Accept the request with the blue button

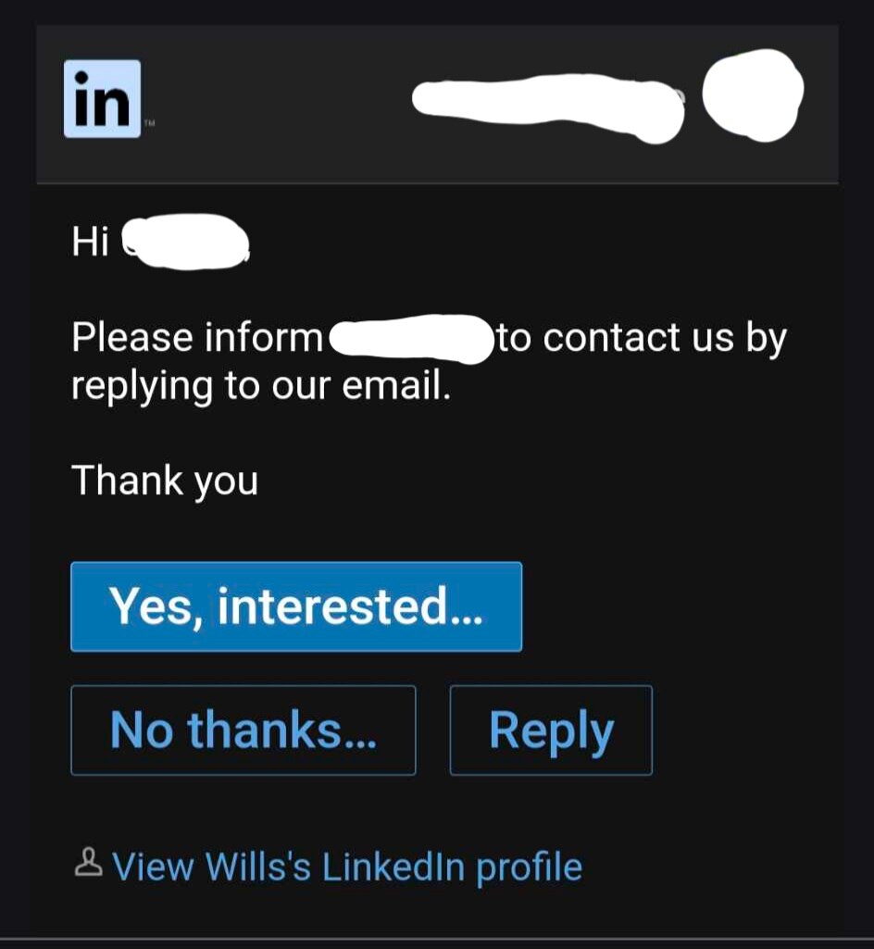pyautogui.click(x=296, y=606)
